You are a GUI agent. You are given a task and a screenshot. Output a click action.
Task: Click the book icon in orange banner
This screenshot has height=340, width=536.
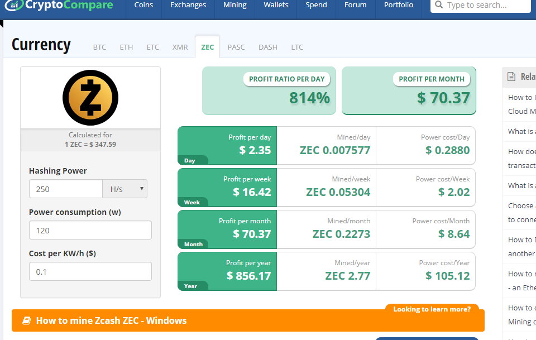pos(26,321)
